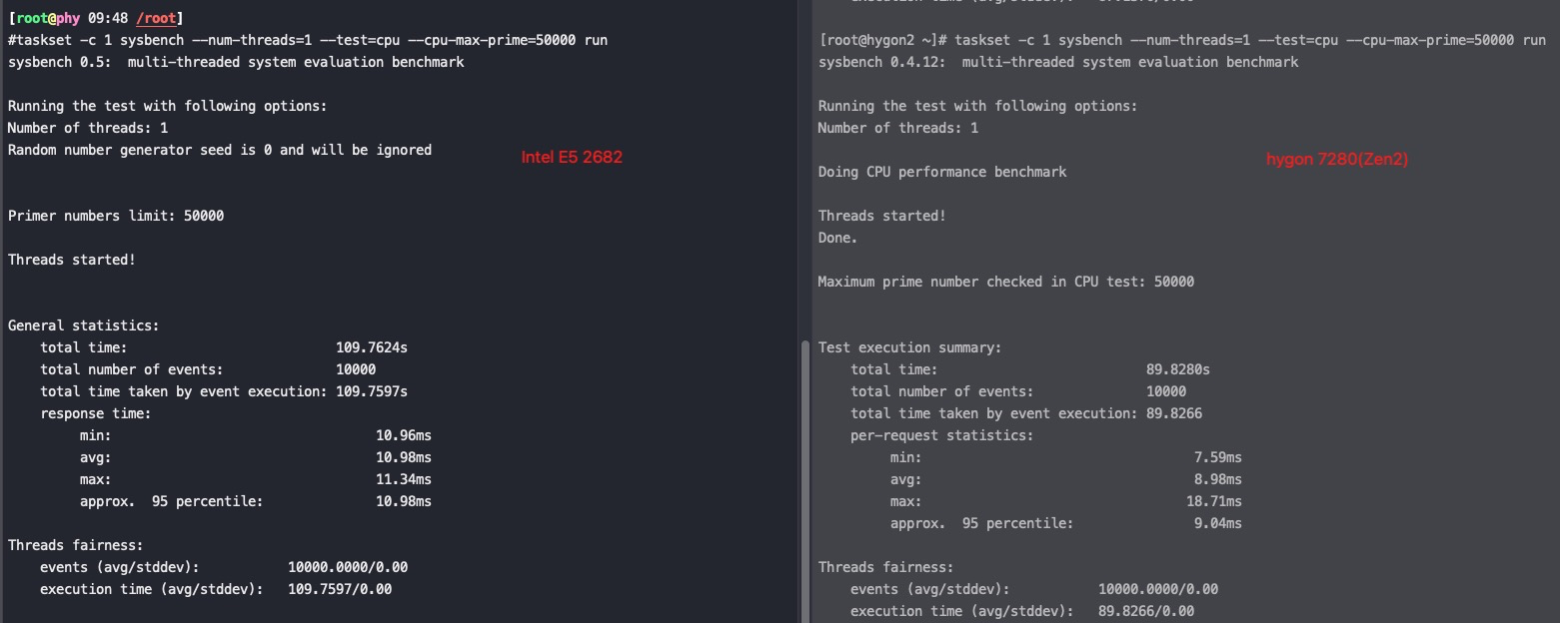This screenshot has width=1560, height=623.
Task: Click the root@phy prompt text
Action: pyautogui.click(x=48, y=18)
